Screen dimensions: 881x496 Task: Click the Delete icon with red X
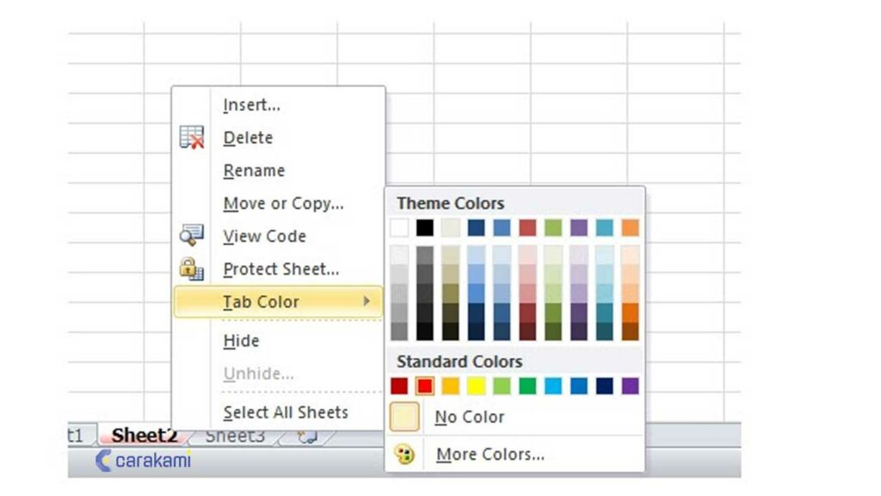click(x=193, y=138)
